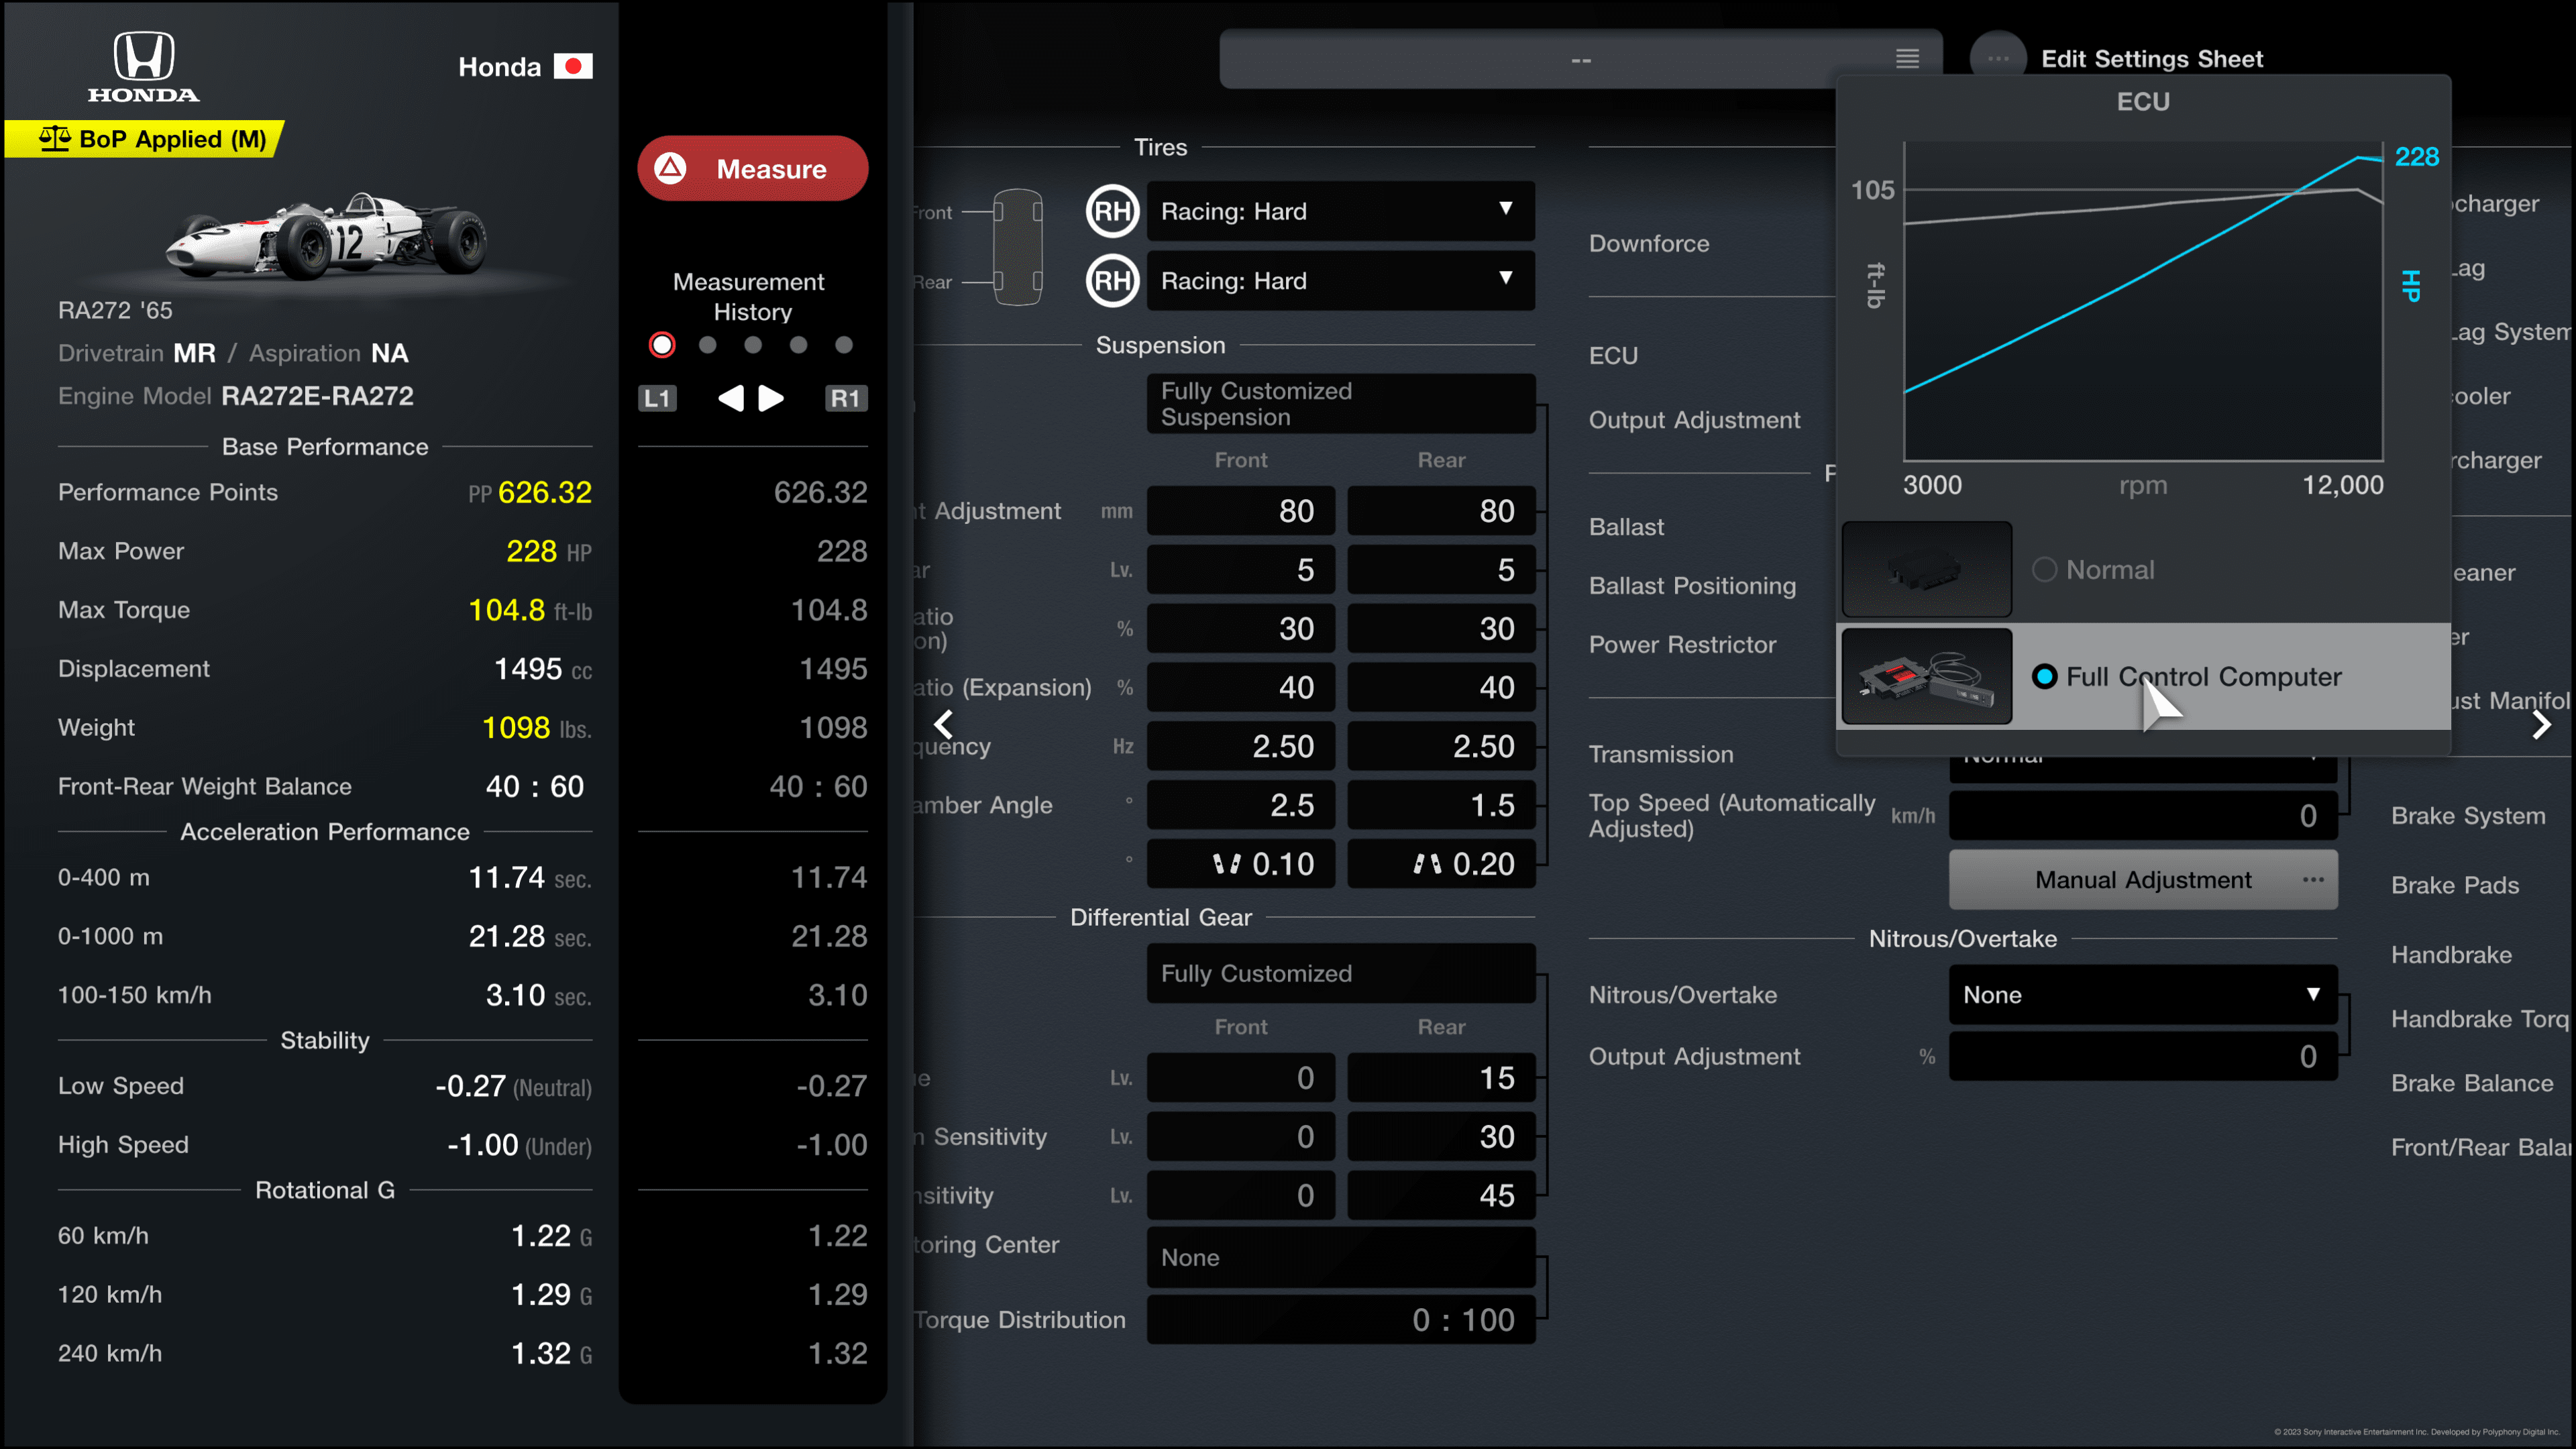Open Fully Customized Suspension selector
Viewport: 2576px width, 1449px height.
[1340, 404]
